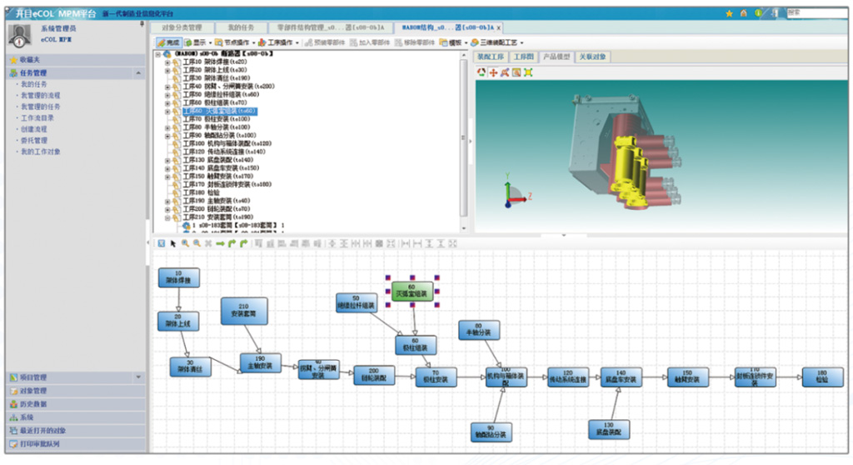Expand the 工序10 架体焊接 tree node
Viewport: 853px width, 465px height.
tap(167, 62)
